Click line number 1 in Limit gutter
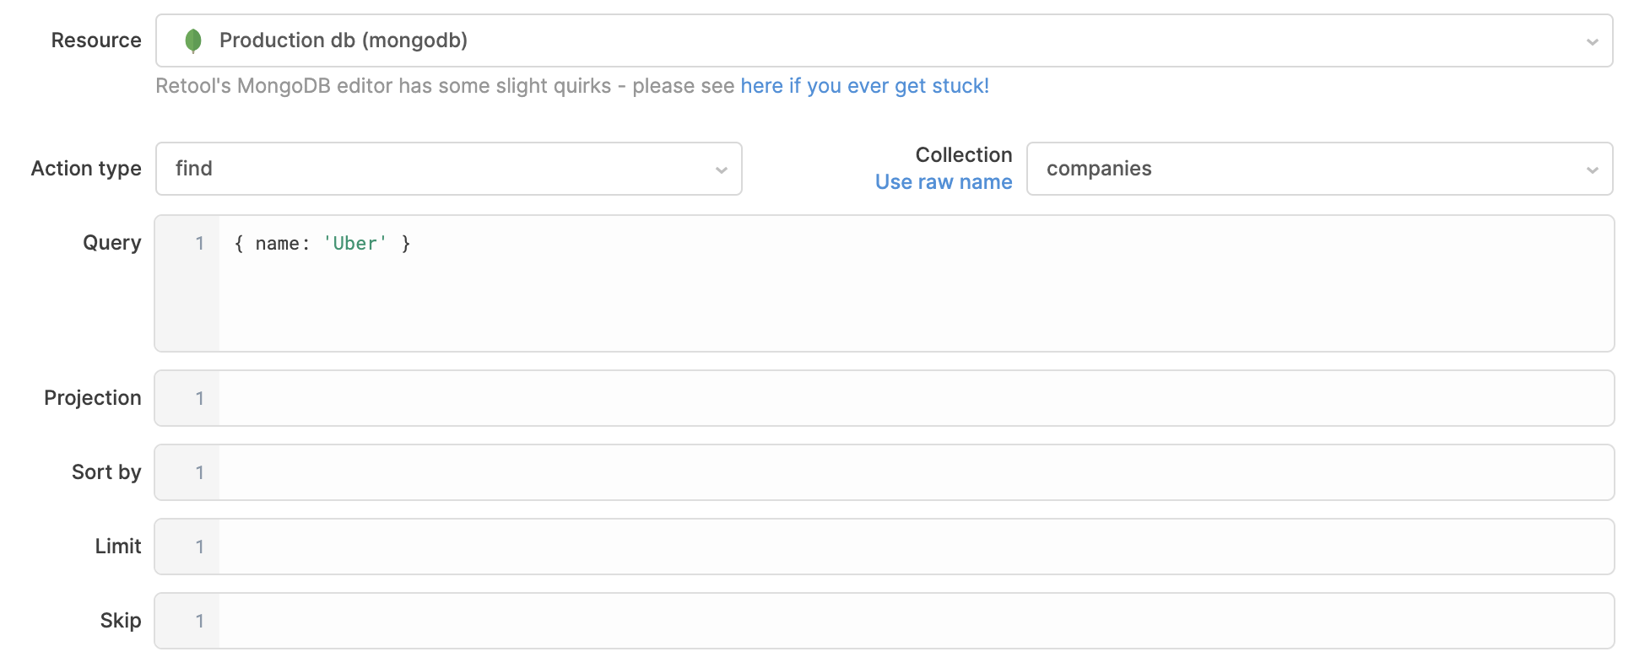 [x=200, y=547]
